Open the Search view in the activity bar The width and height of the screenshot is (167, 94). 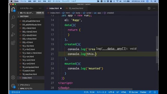13,17
